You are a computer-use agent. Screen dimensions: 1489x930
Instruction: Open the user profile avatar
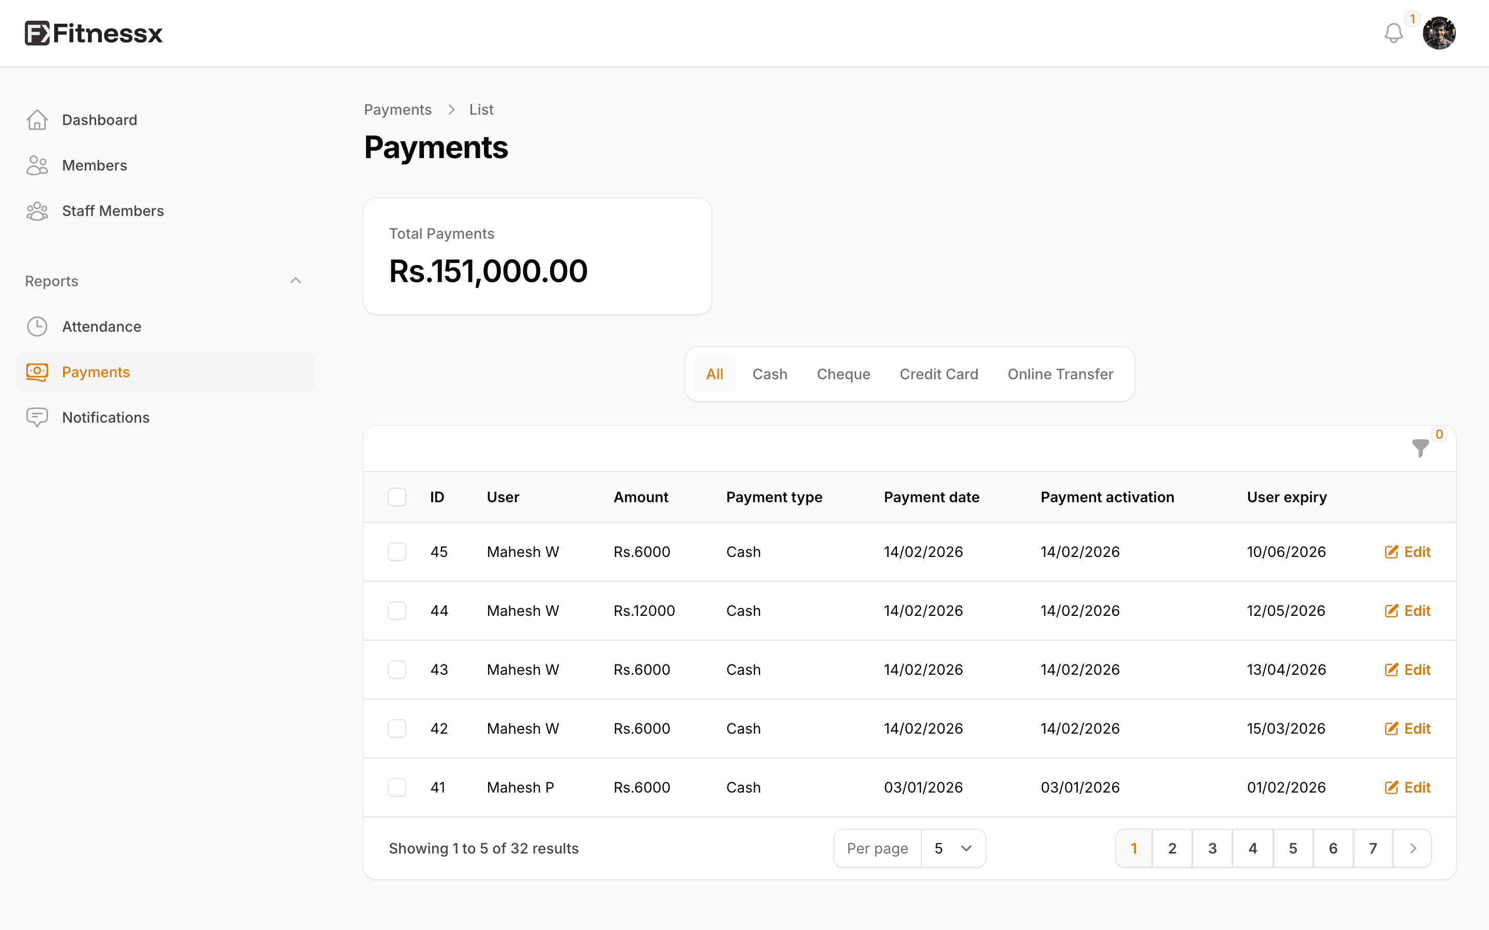(x=1438, y=33)
